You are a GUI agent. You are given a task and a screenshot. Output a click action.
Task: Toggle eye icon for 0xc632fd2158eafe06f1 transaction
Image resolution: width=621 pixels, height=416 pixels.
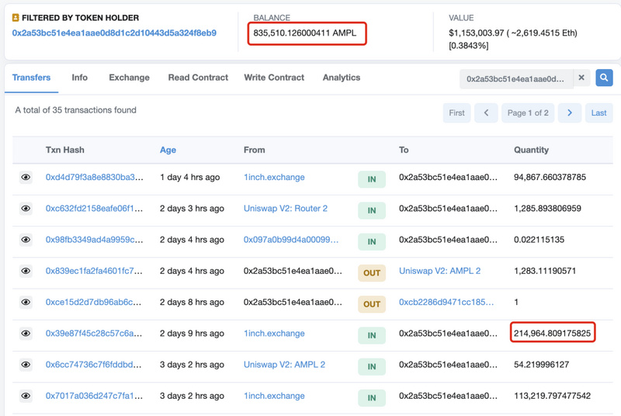[x=26, y=209]
